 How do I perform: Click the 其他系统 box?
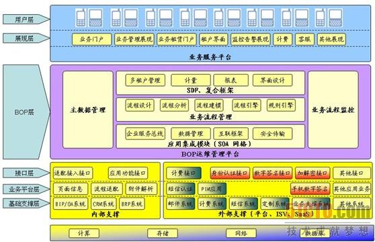(x=351, y=204)
